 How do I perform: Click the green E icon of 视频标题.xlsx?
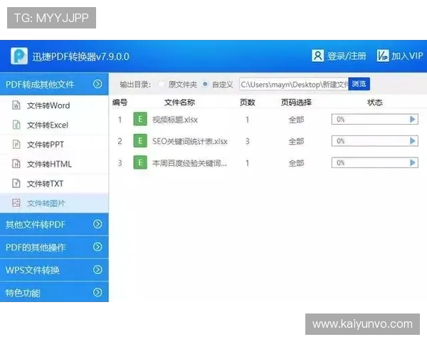point(140,119)
